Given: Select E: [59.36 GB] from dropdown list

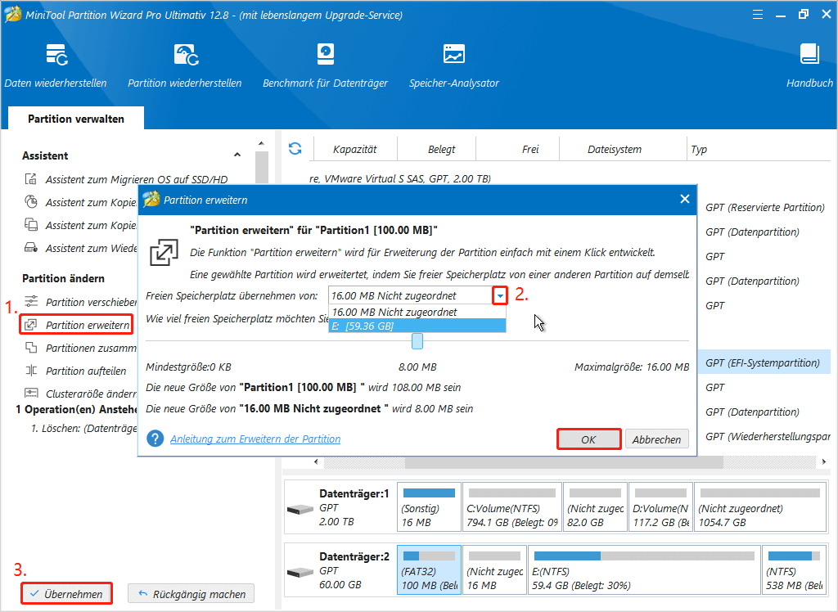Looking at the screenshot, I should click(x=417, y=326).
